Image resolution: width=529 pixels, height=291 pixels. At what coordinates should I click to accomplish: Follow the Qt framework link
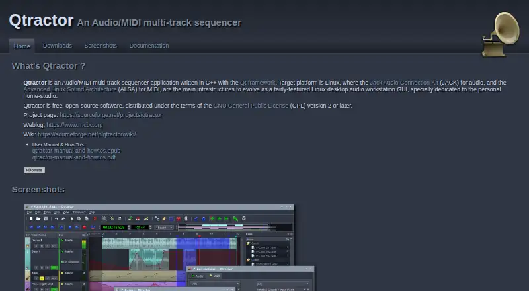point(257,83)
